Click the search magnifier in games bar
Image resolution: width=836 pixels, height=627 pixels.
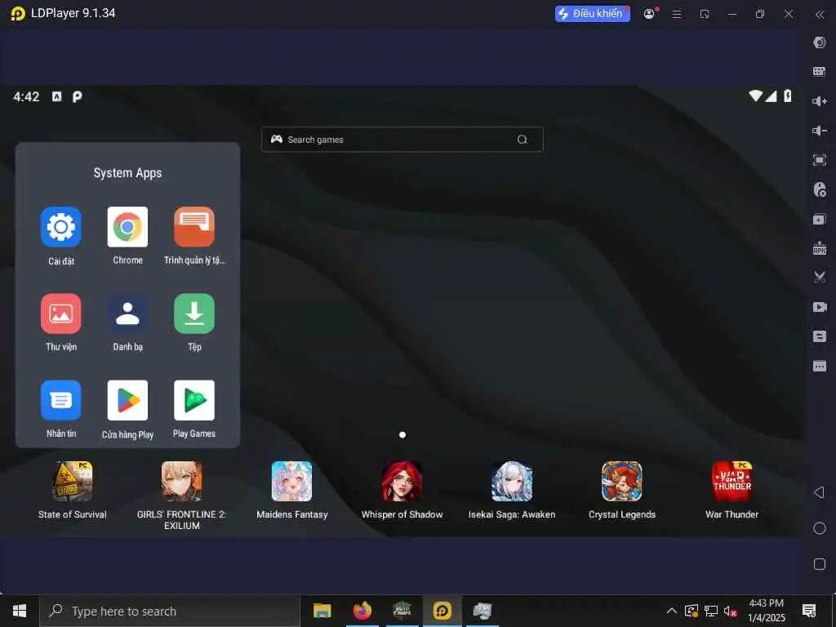522,139
